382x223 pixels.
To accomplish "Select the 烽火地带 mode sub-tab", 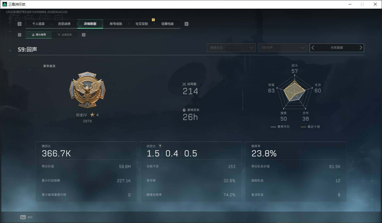I will pos(39,35).
